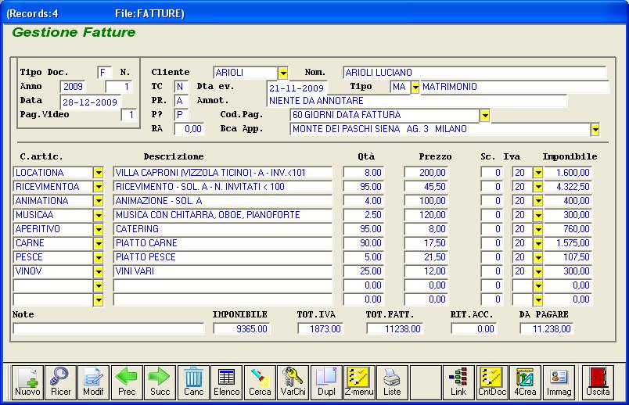Click the Canc trash bin icon
The width and height of the screenshot is (629, 405).
193,382
